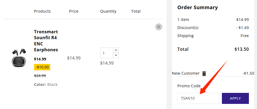
Task: Click the quantity number input box
Action: pos(106,53)
